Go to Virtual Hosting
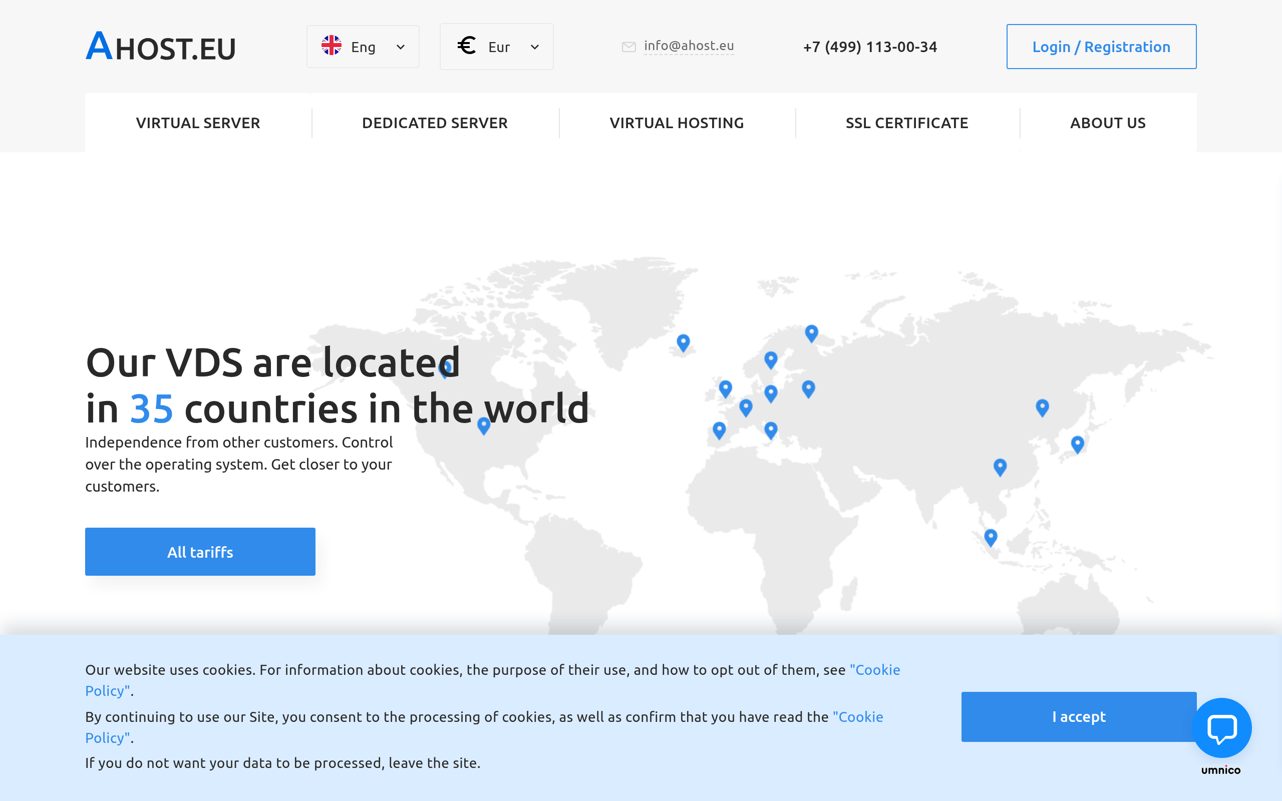Image resolution: width=1282 pixels, height=801 pixels. click(x=677, y=123)
